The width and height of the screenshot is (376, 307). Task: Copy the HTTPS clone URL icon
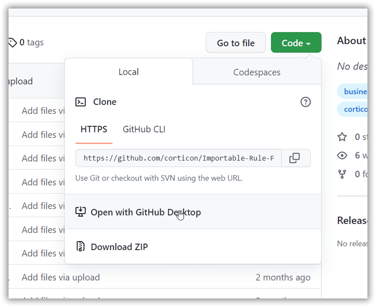294,158
